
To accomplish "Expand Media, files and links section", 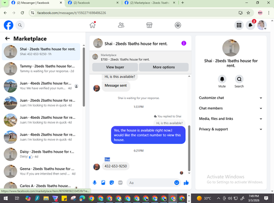I will click(231, 119).
